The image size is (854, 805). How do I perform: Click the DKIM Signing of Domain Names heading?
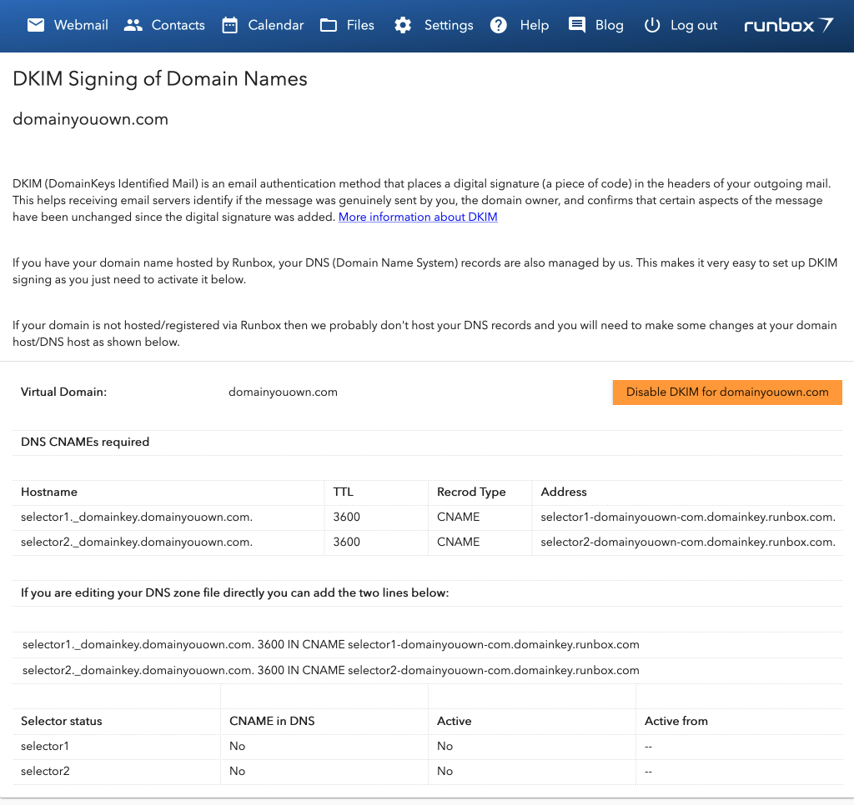click(160, 79)
